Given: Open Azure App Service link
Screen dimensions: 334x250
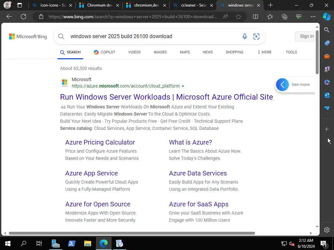Looking at the screenshot, I should click(92, 173).
